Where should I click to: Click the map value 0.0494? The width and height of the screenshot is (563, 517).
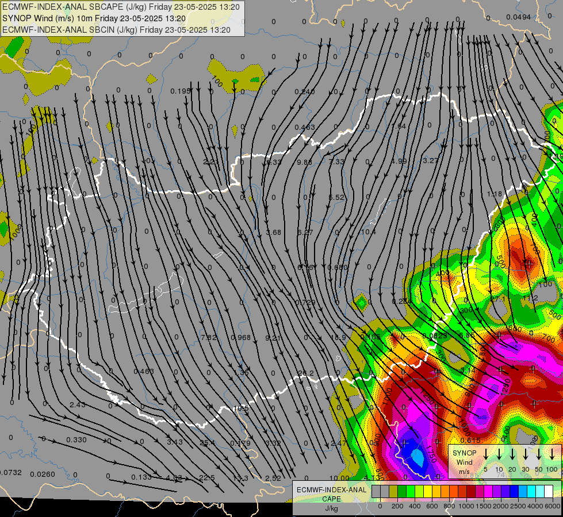click(x=518, y=17)
